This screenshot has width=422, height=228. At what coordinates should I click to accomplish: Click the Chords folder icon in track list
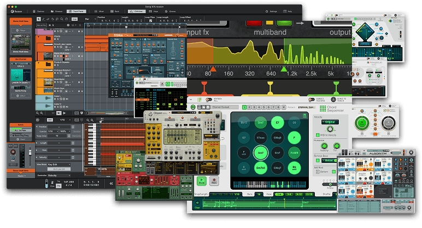click(x=48, y=38)
